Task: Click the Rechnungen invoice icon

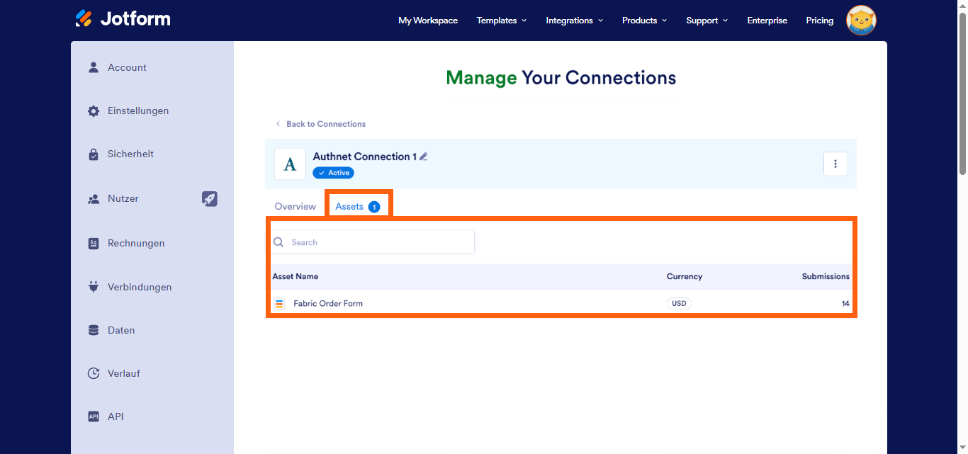Action: (94, 244)
